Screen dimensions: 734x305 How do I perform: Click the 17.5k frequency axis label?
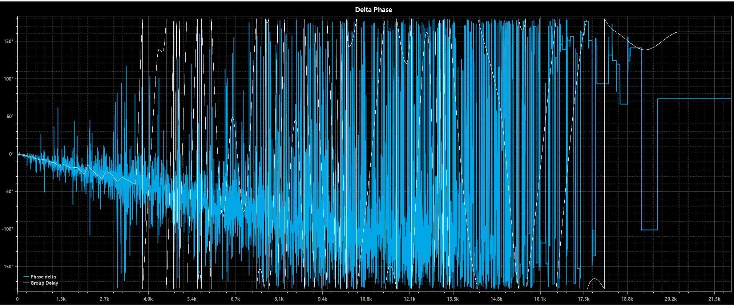584,299
